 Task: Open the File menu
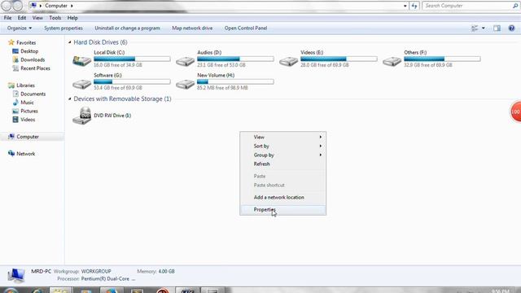click(x=7, y=18)
